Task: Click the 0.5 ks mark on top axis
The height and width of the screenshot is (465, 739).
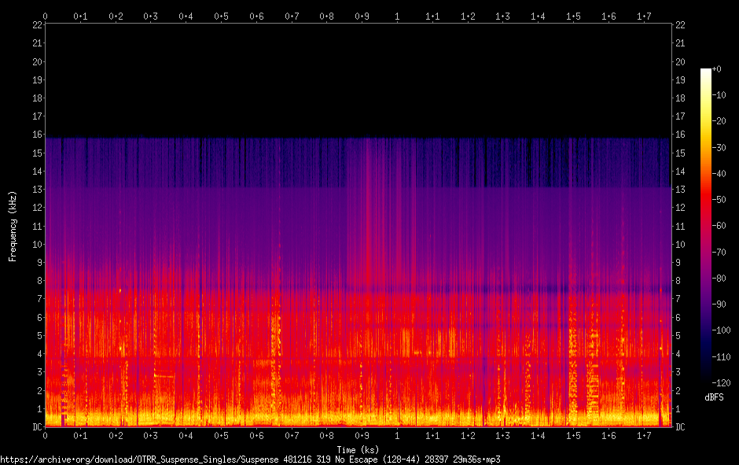Action: coord(221,16)
